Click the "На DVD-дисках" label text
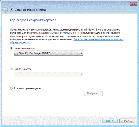This screenshot has height=127, width=139. [22, 69]
